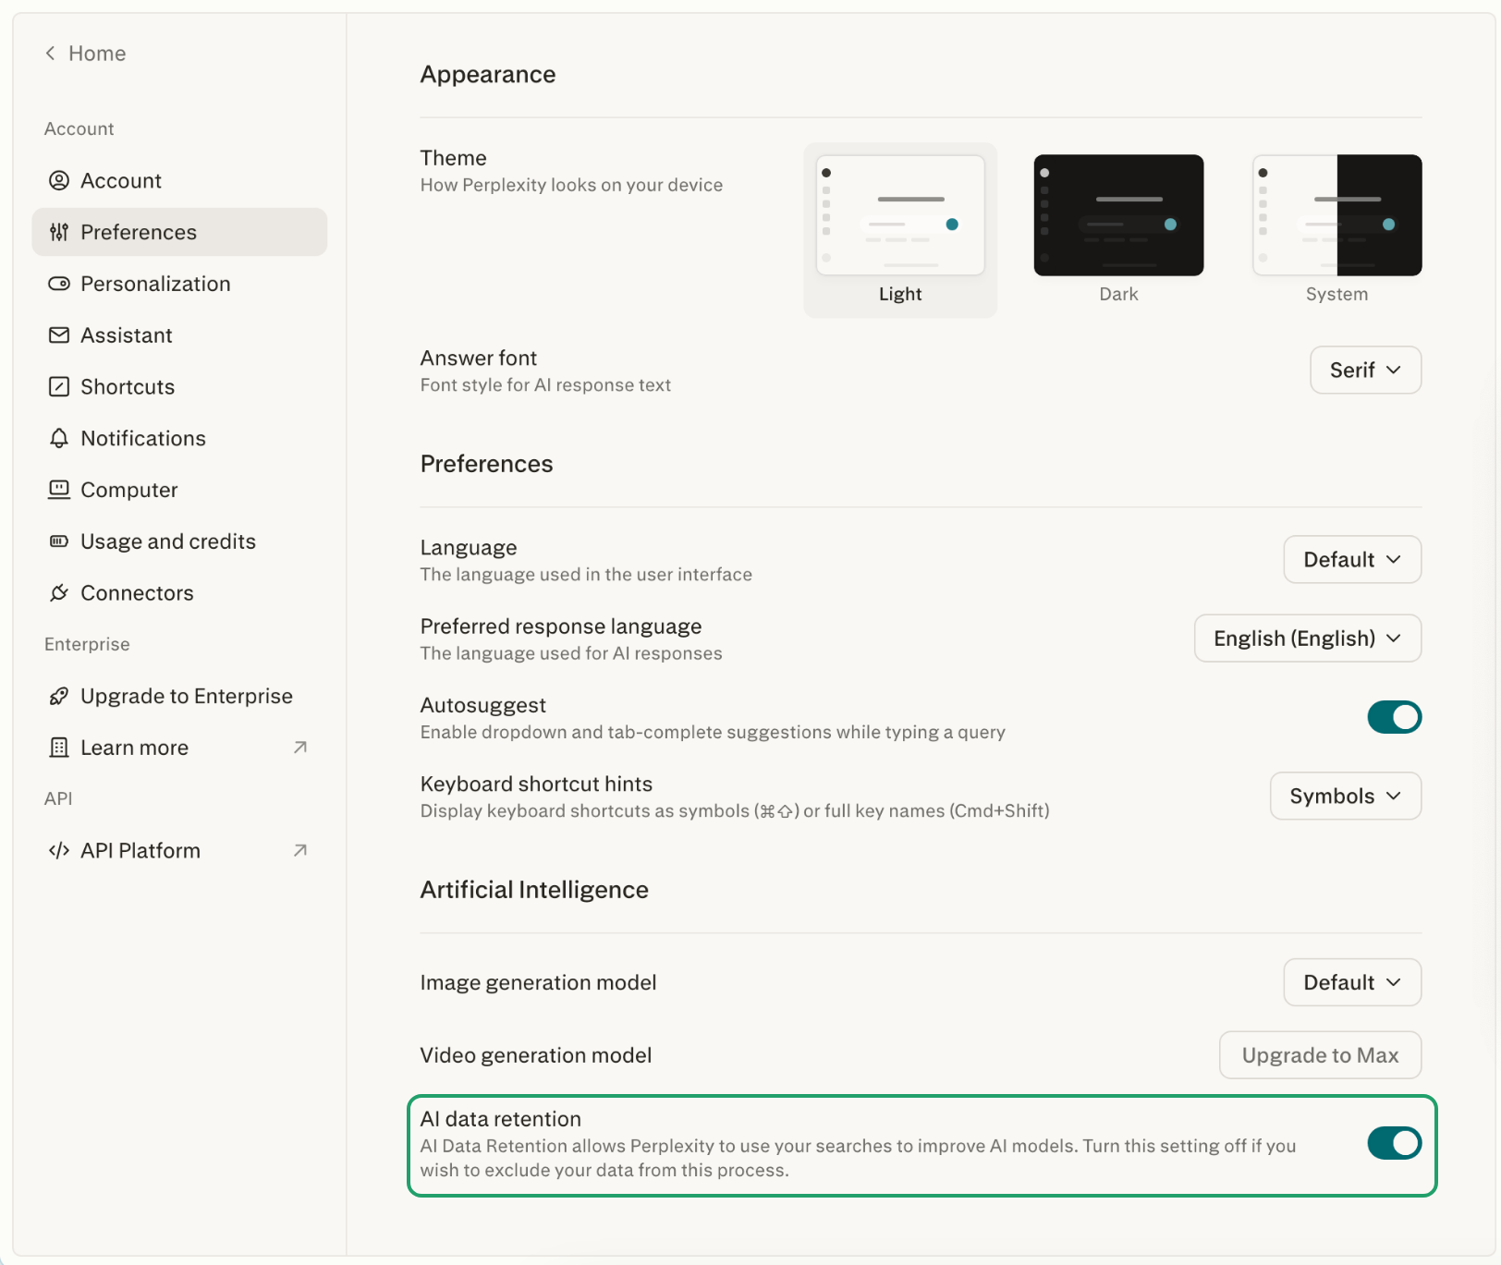Screen dimensions: 1501x1265
Task: Open the Answer font Serif dropdown
Action: click(1365, 371)
